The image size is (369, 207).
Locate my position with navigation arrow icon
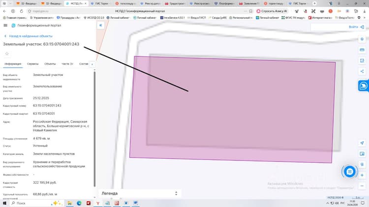pos(362,143)
